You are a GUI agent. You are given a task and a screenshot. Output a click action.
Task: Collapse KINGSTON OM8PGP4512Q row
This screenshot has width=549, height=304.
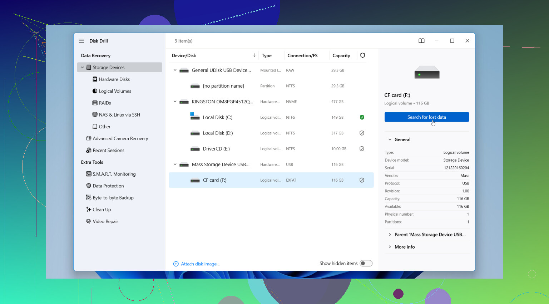tap(175, 102)
